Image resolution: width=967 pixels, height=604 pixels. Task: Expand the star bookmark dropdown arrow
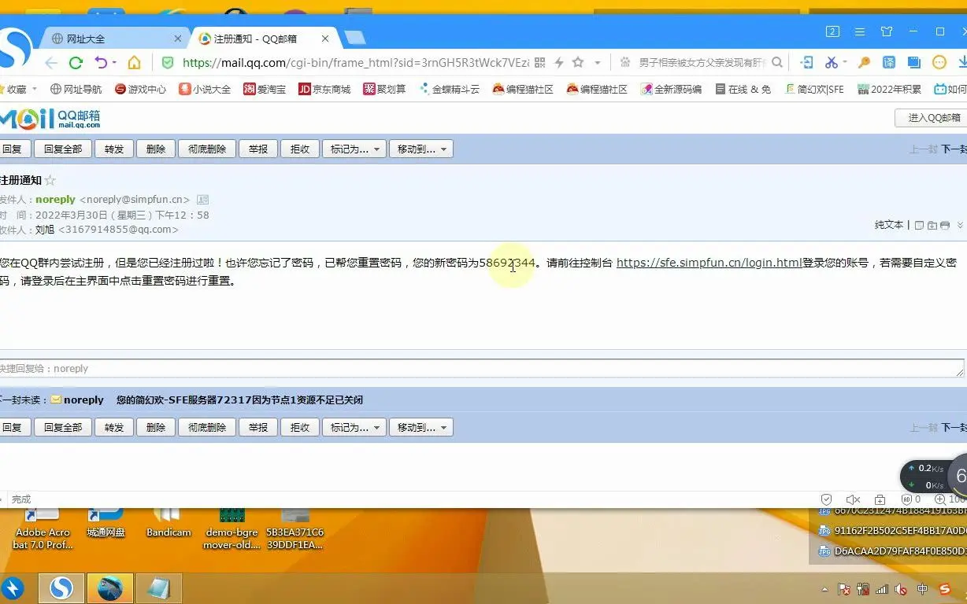(598, 63)
